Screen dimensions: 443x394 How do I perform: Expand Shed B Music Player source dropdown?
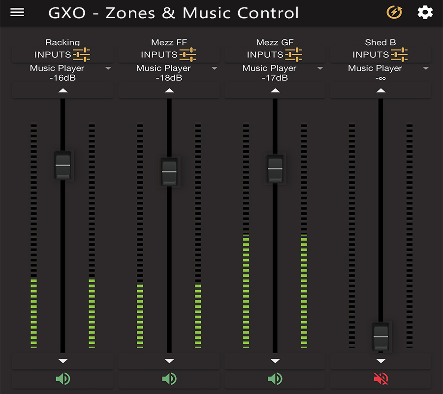point(426,68)
